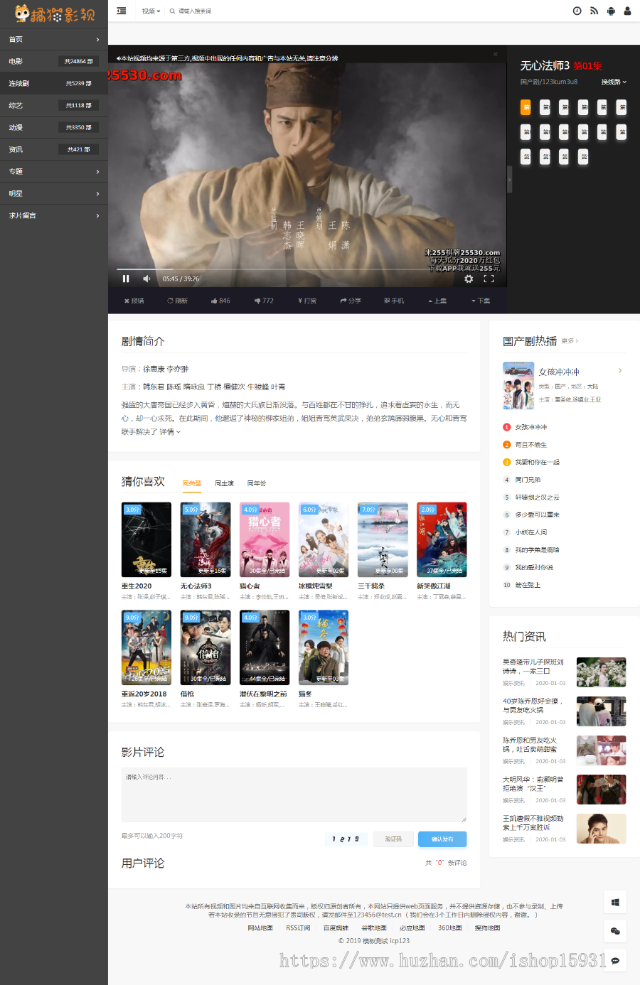Open the 连续剧 category in the sidebar
Screen dimensions: 640x985
(x=54, y=83)
